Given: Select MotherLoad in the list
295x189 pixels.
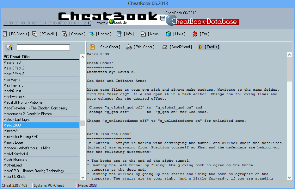Looking at the screenshot, I should pyautogui.click(x=41, y=165).
